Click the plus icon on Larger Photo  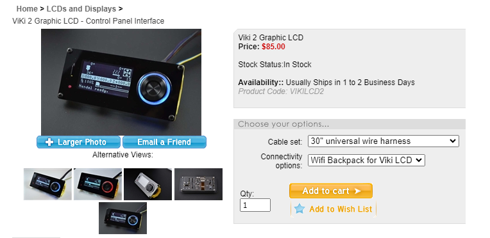click(49, 142)
